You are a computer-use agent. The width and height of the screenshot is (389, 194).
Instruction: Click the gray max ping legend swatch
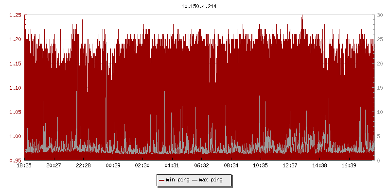pyautogui.click(x=194, y=180)
